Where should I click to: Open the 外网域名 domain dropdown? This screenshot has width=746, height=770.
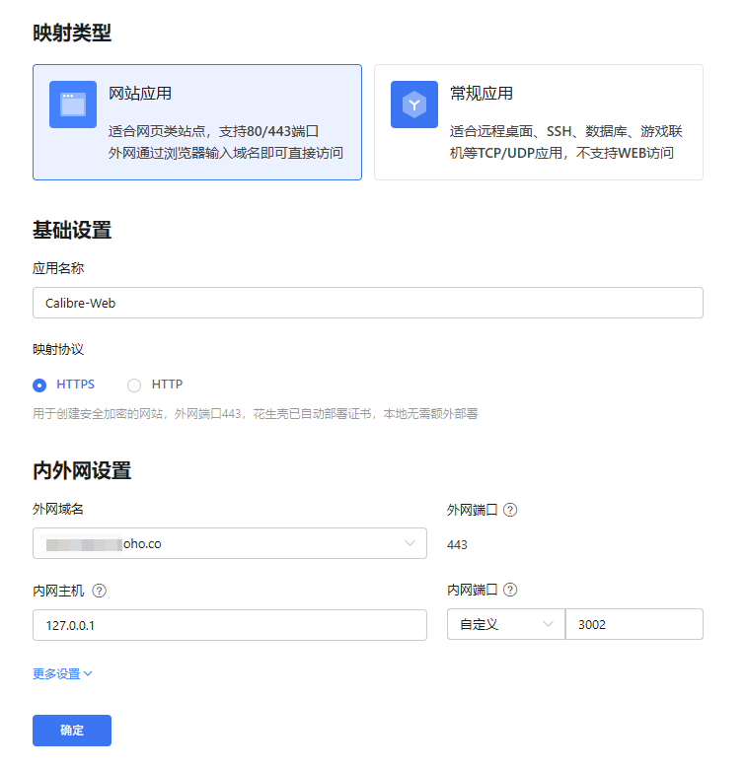[x=230, y=543]
